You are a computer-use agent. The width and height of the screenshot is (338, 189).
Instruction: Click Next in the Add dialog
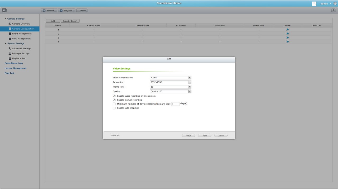[x=205, y=135]
